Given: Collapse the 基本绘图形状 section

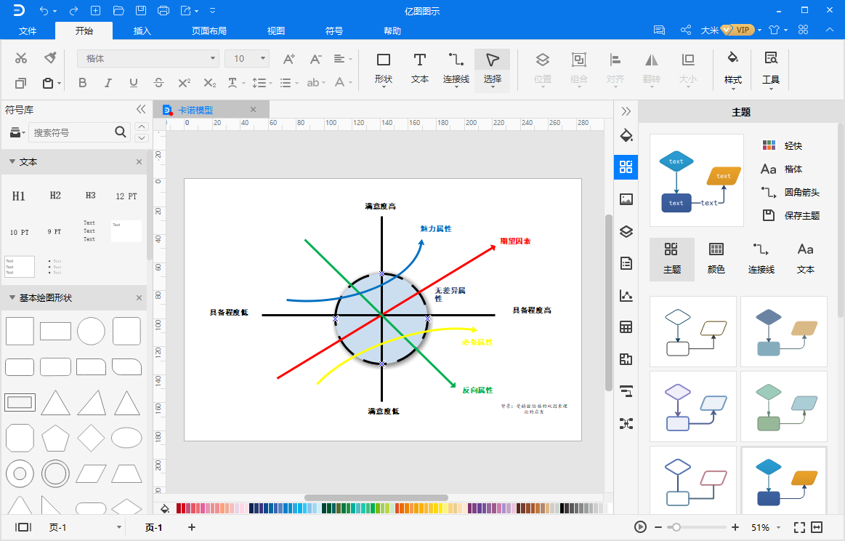Looking at the screenshot, I should [12, 297].
